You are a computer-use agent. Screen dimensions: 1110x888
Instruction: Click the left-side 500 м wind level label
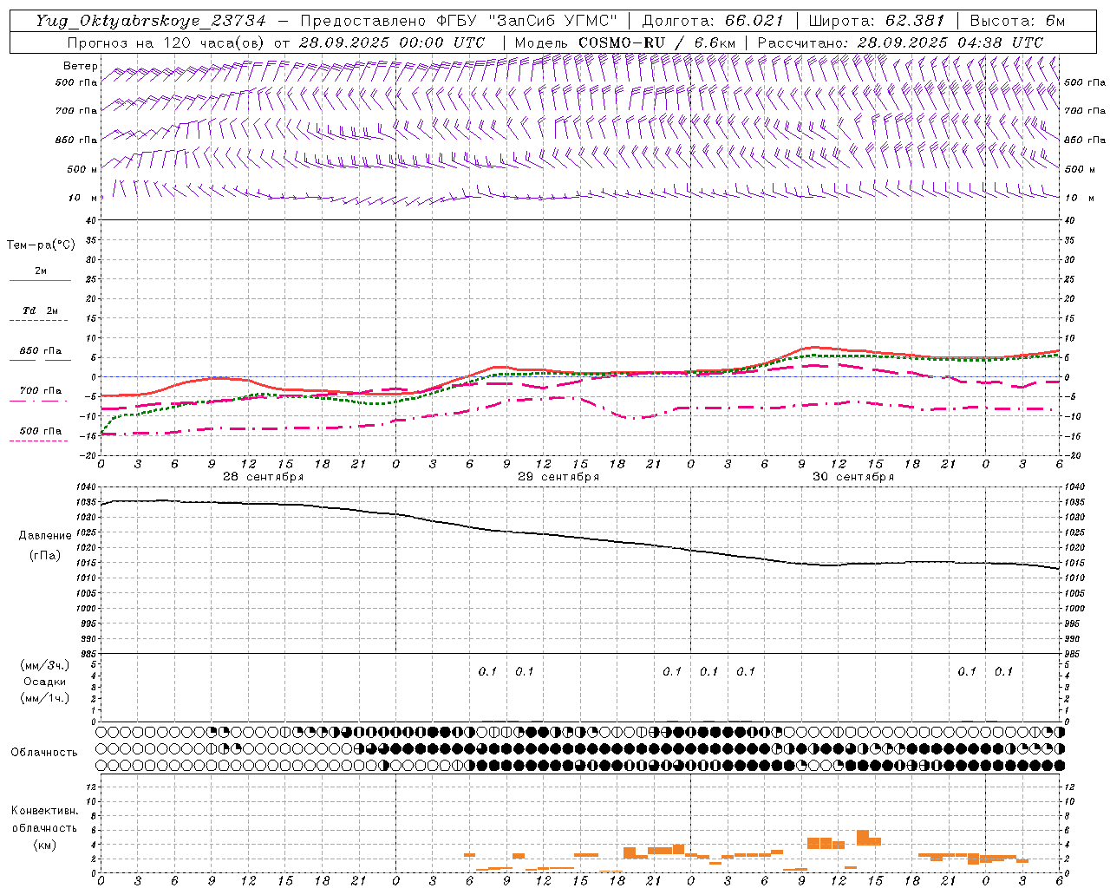click(x=82, y=169)
